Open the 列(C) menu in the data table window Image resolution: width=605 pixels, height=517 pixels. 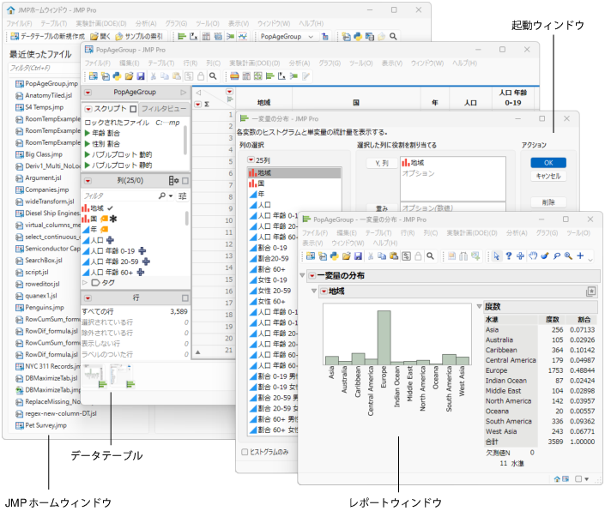pos(213,63)
